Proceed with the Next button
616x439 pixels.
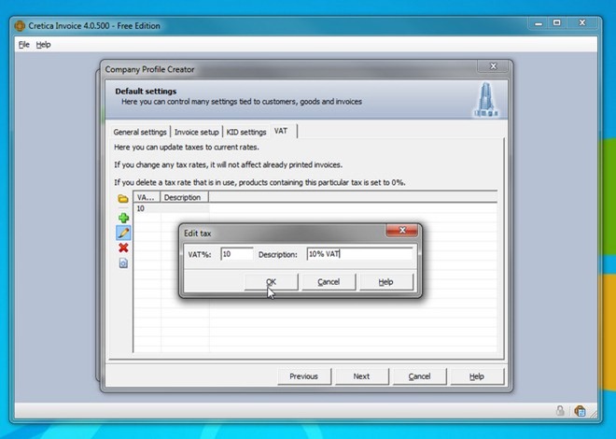tap(361, 376)
